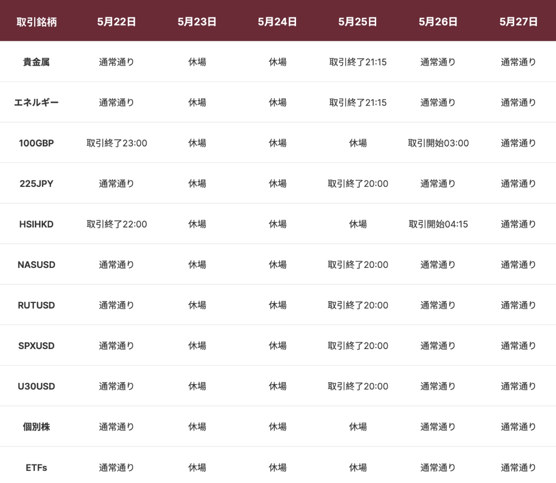
Task: Click the 100GBP row label
Action: click(x=37, y=143)
